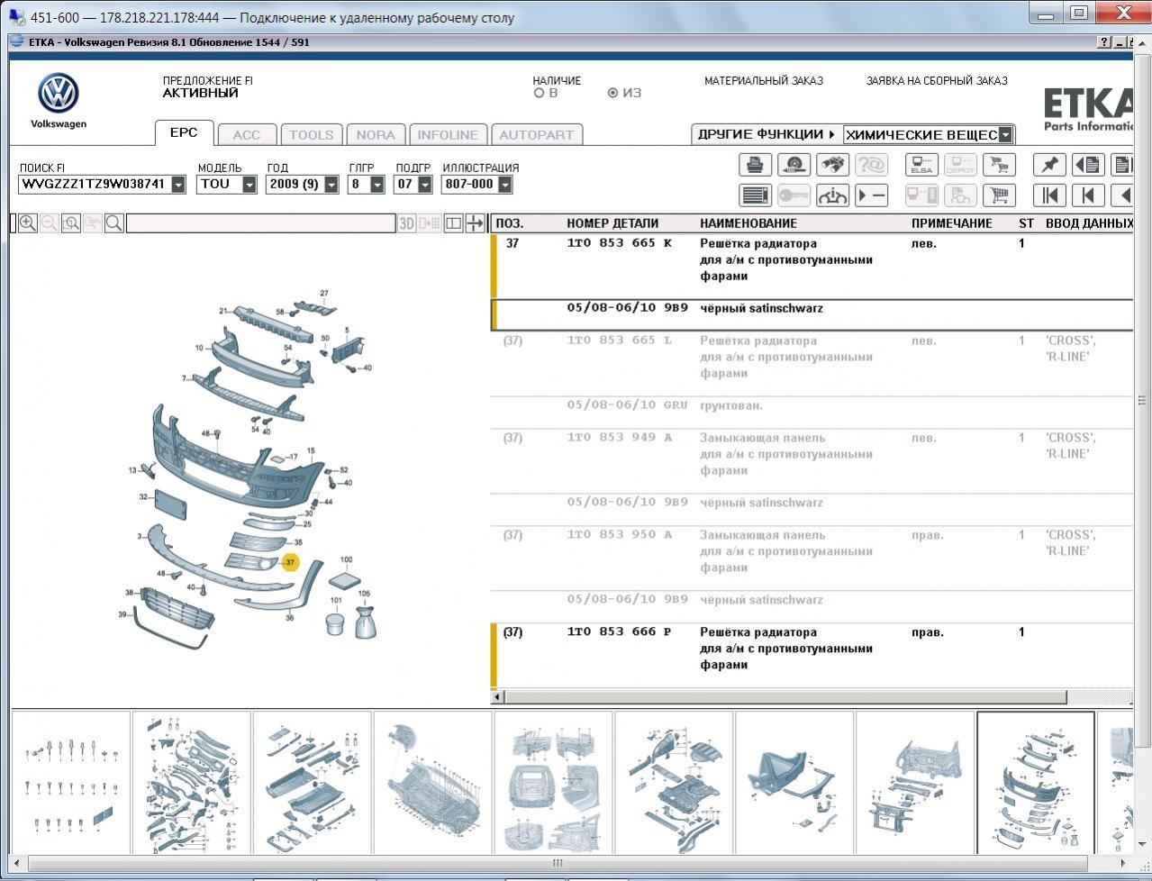Screen dimensions: 1152x881
Task: Select the highlighted front bumper thumbnail
Action: [x=1036, y=782]
